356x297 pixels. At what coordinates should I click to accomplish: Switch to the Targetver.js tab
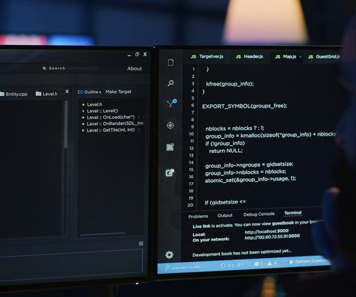point(207,56)
